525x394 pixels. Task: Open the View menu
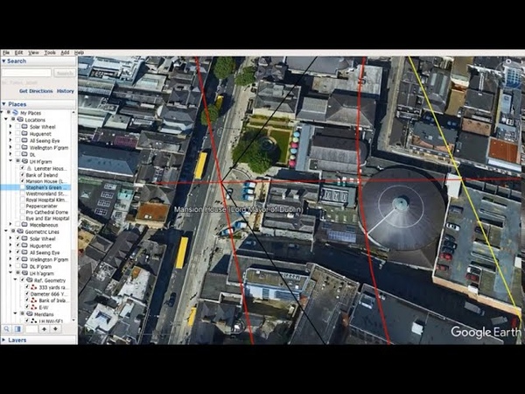[33, 53]
